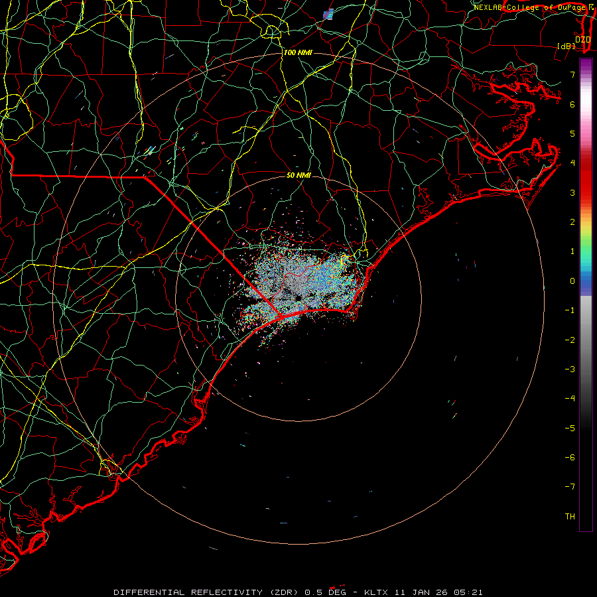Viewport: 597px width, 597px height.
Task: Click the 4 value on the ZDR color scale
Action: point(572,163)
